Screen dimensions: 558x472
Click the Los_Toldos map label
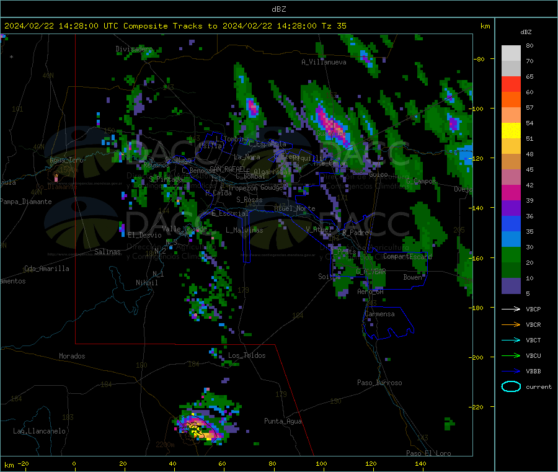(247, 355)
